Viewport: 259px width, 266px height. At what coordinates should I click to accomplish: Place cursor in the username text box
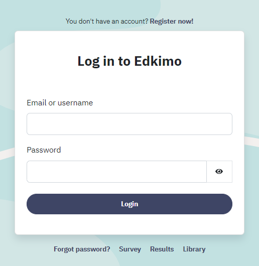click(x=129, y=124)
